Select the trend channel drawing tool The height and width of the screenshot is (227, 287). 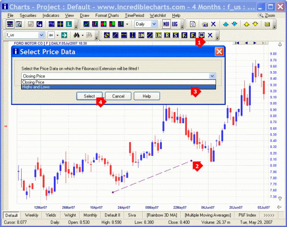(x=107, y=35)
